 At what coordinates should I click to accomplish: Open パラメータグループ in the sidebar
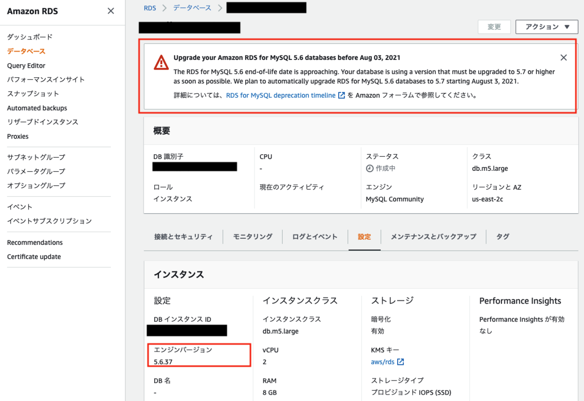coord(36,171)
